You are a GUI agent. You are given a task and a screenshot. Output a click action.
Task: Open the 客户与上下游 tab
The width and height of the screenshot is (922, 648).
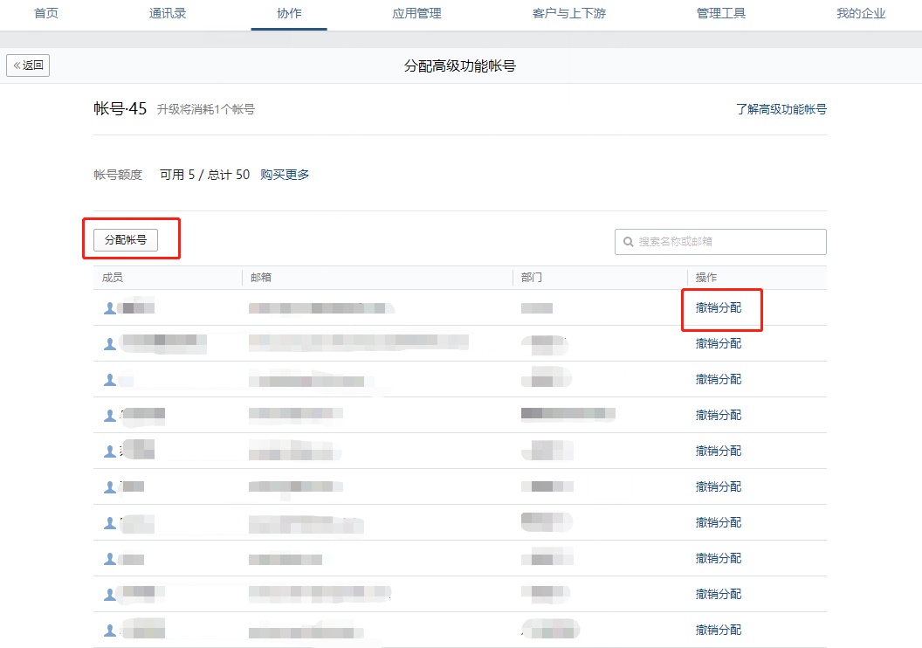coord(568,14)
